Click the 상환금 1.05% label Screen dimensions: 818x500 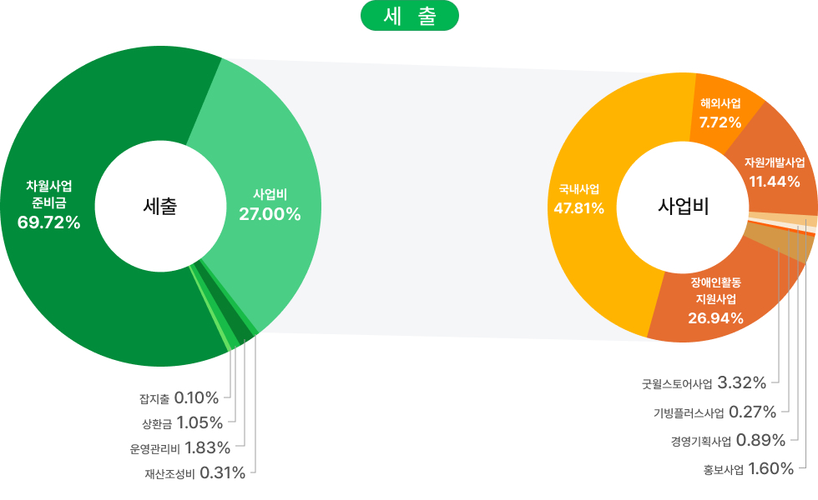point(183,422)
